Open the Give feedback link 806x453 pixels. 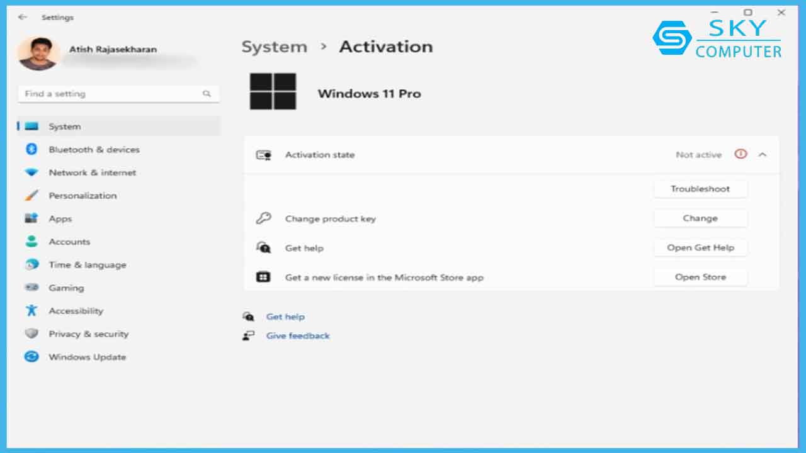pyautogui.click(x=298, y=336)
